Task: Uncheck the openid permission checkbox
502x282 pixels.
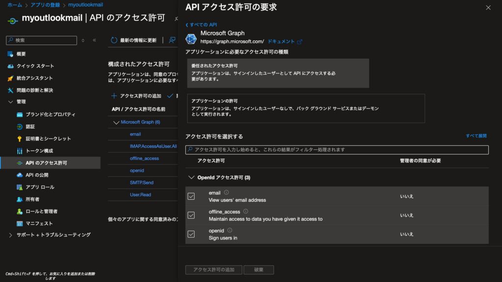Action: [191, 234]
